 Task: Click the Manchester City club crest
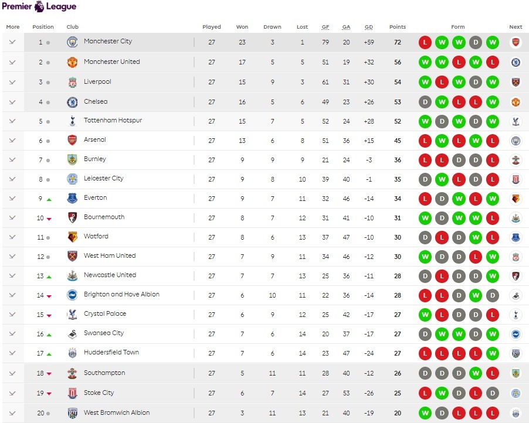[x=72, y=42]
